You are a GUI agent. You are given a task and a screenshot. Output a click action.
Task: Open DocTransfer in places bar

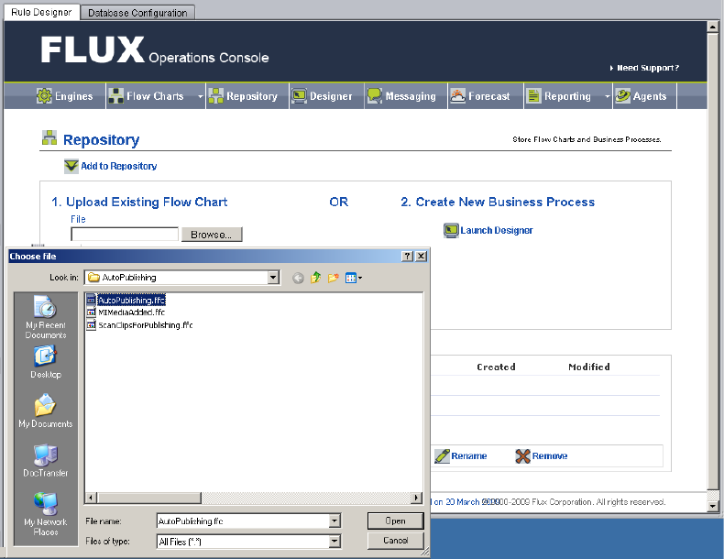pos(45,461)
